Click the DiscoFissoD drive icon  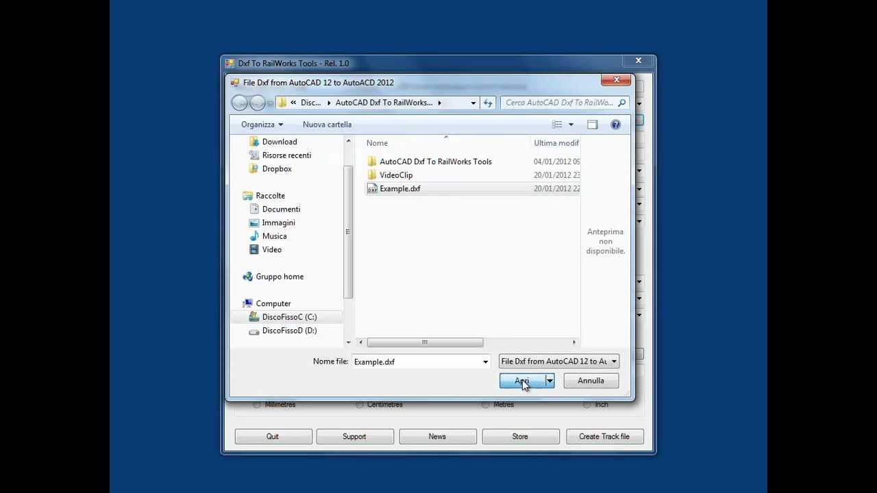[x=254, y=331]
